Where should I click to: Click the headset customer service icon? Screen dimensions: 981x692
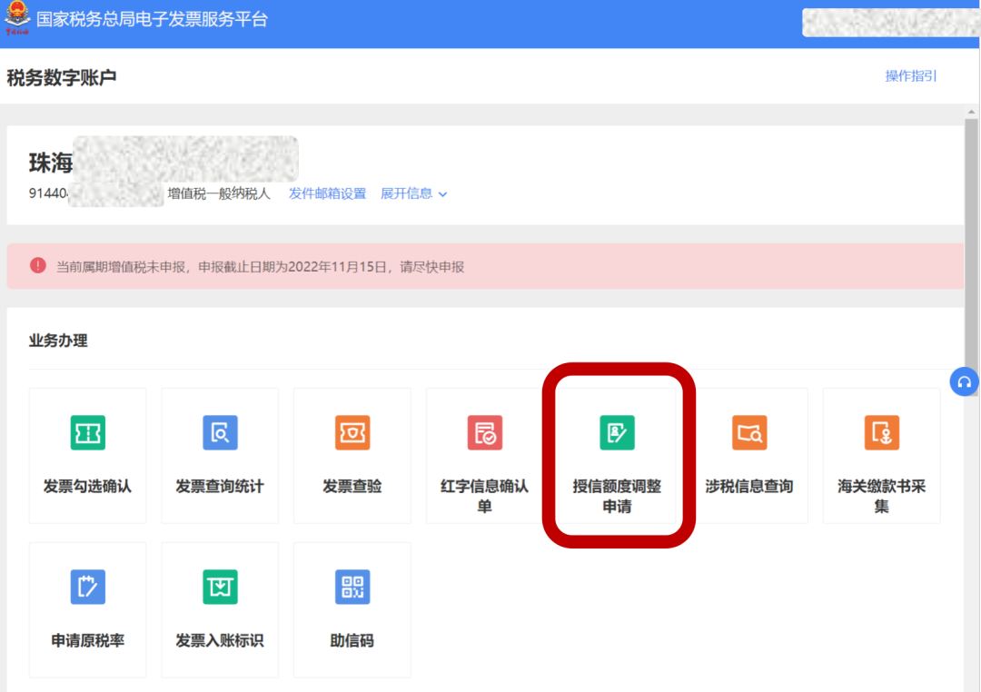964,381
